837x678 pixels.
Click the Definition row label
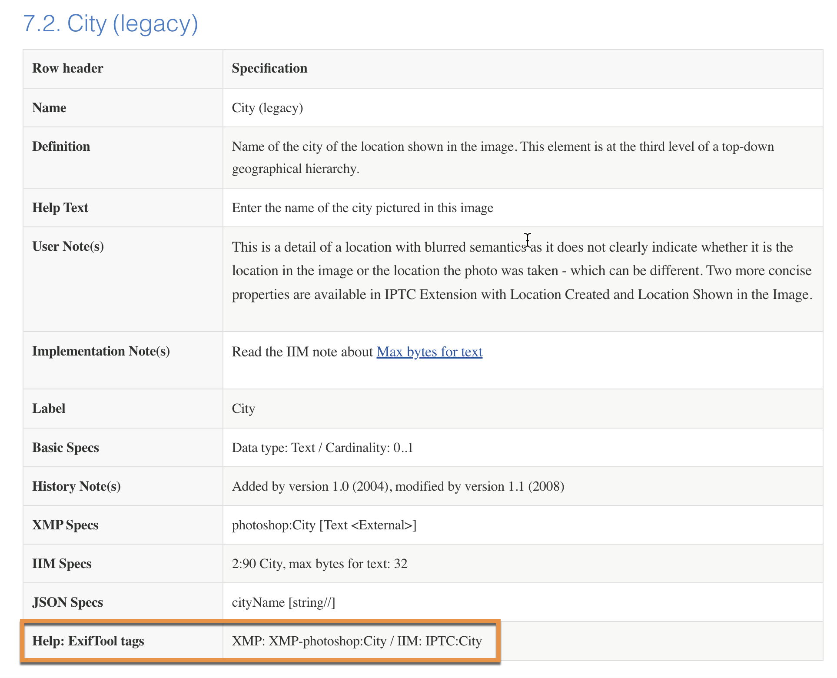point(61,146)
